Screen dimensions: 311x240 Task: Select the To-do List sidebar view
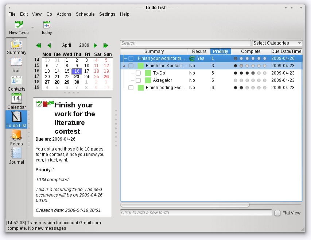pos(16,120)
